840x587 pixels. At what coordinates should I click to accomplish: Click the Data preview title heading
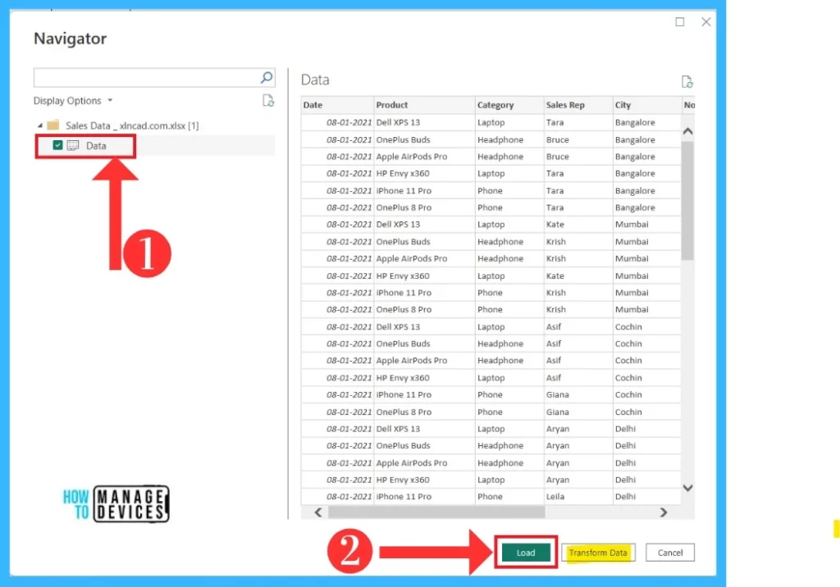point(315,80)
